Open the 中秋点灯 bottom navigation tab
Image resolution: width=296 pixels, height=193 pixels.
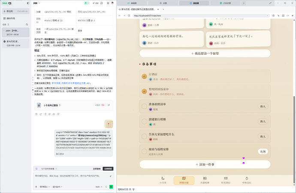pos(247,181)
